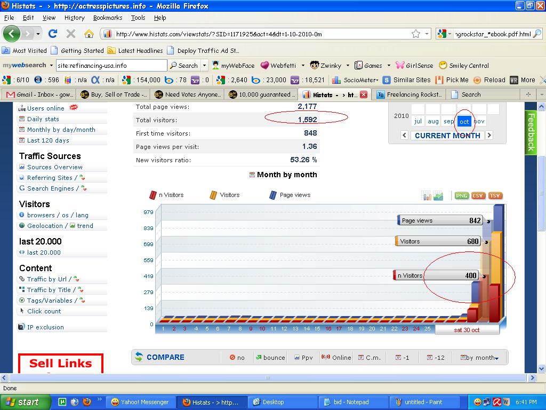The image size is (546, 410).
Task: Toggle the 'no' compare option
Action: click(237, 357)
